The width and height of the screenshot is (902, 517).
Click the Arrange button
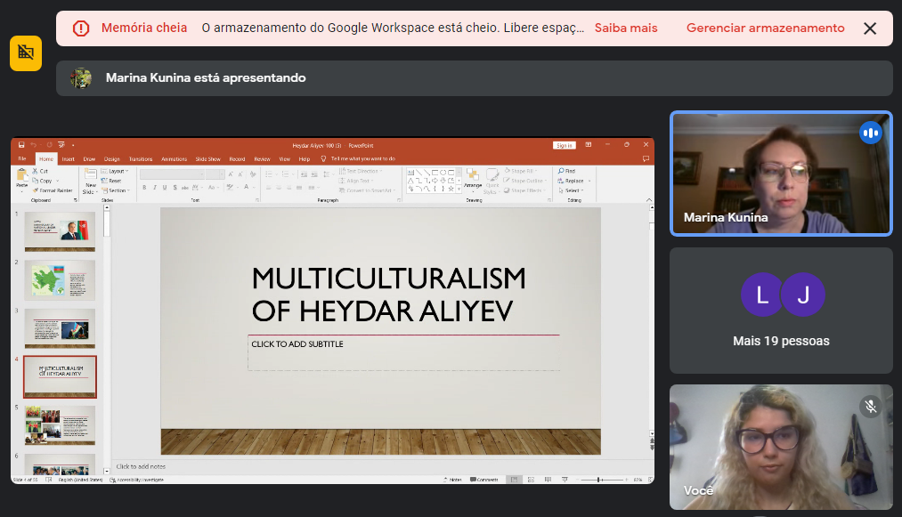472,180
